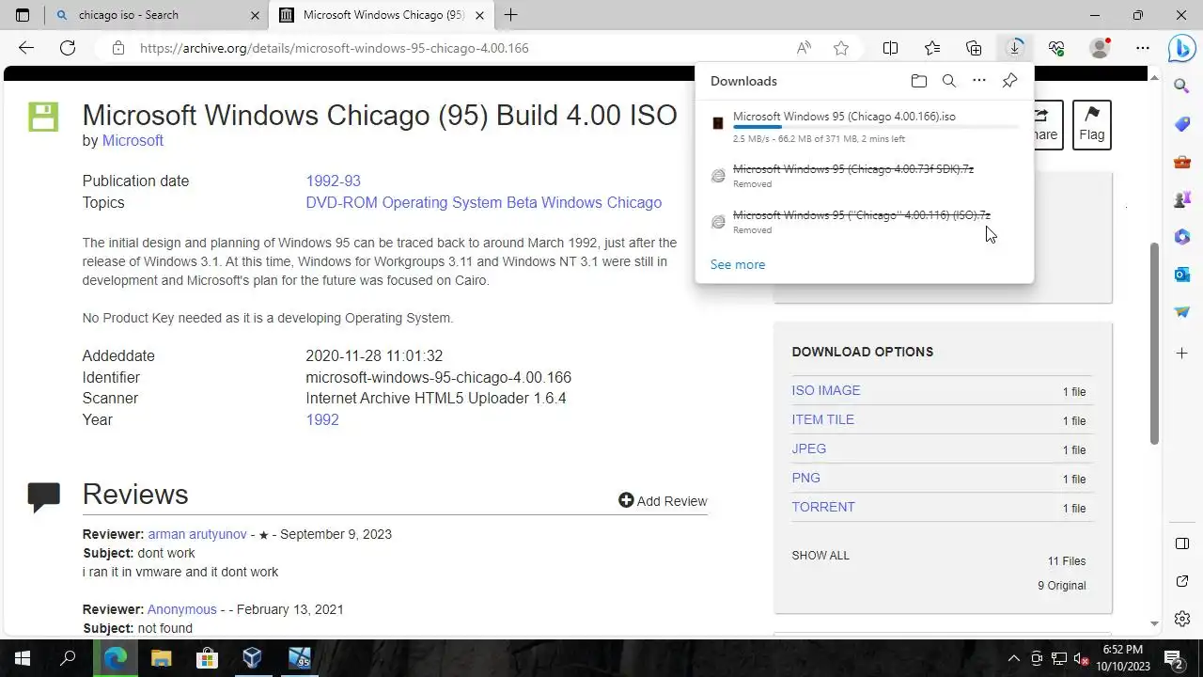Image resolution: width=1203 pixels, height=677 pixels.
Task: Open Microsoft Store from the taskbar
Action: click(x=207, y=658)
